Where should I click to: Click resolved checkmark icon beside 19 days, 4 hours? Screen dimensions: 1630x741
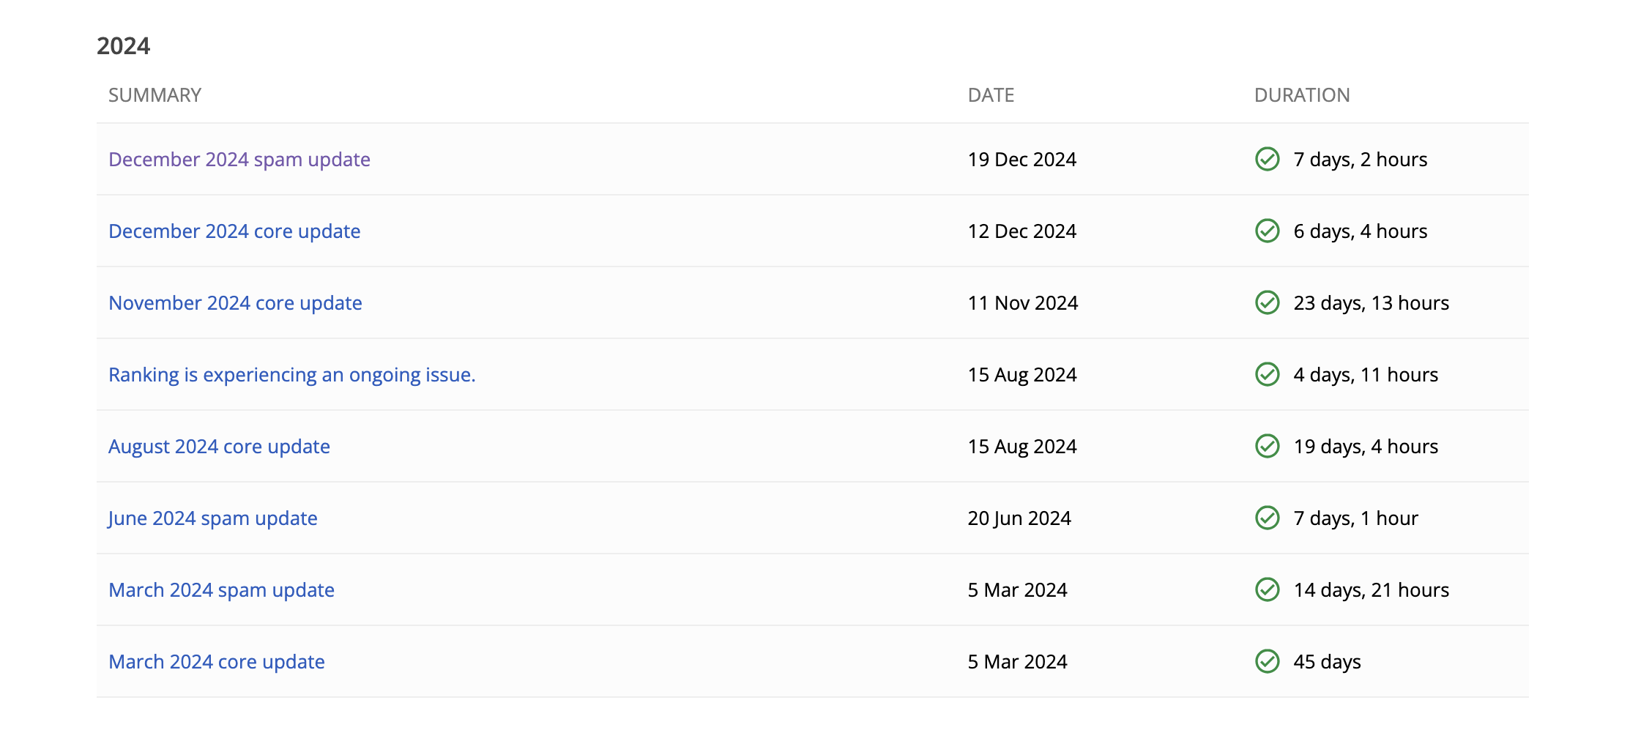1268,446
